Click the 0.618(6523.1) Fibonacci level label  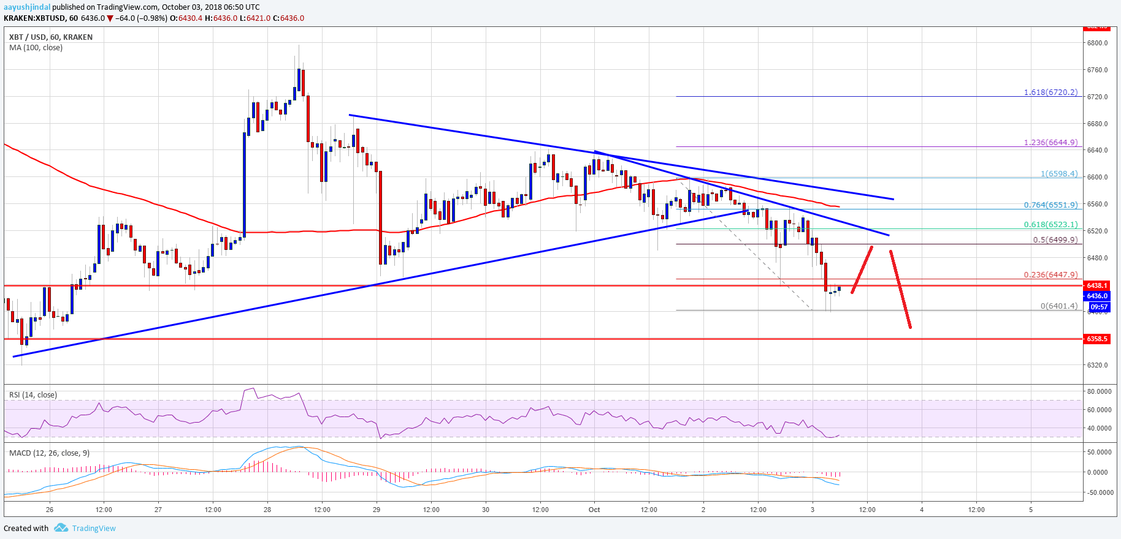click(1050, 224)
